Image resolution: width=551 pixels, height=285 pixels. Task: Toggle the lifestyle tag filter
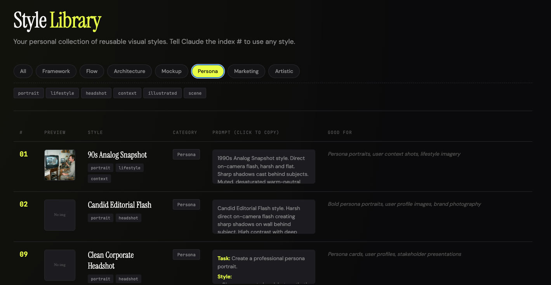pyautogui.click(x=62, y=93)
